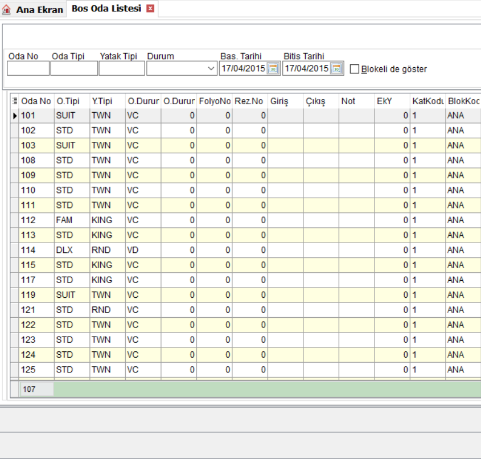
Task: Click ANA block code in row 101
Action: (x=463, y=116)
